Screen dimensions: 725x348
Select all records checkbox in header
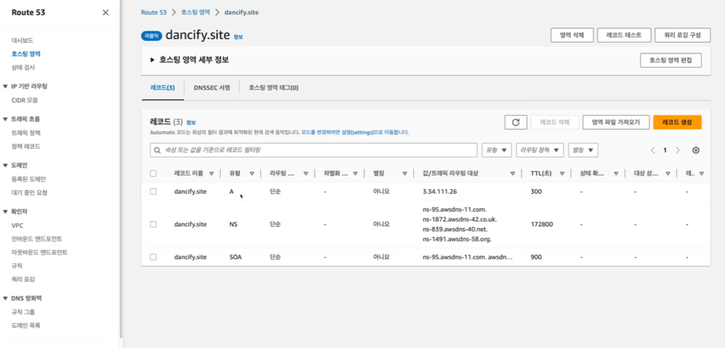[153, 174]
